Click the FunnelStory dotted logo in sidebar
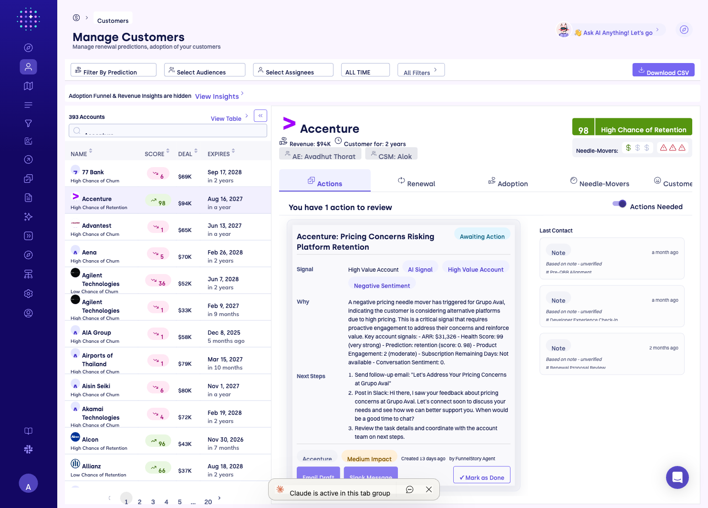Image resolution: width=708 pixels, height=508 pixels. (x=28, y=19)
